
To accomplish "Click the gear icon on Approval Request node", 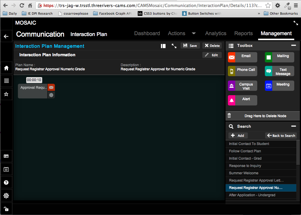I will 51,95.
